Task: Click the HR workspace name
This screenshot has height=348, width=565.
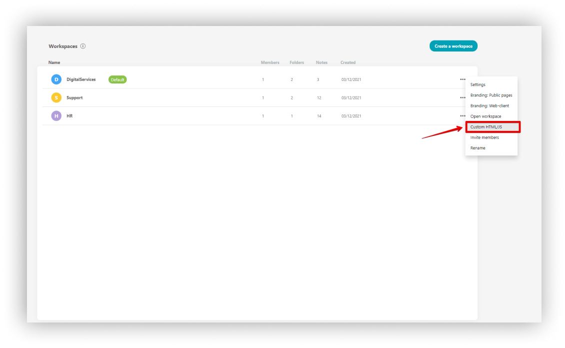Action: click(x=69, y=116)
